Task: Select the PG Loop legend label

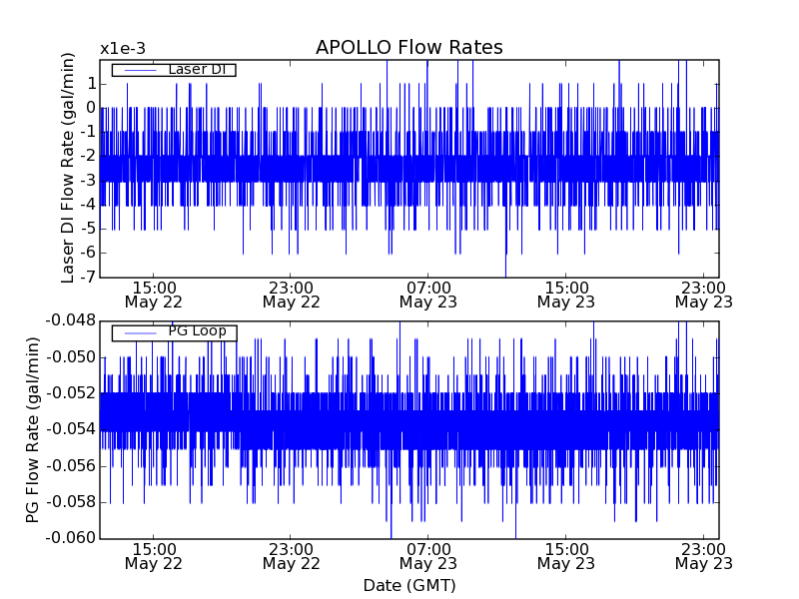Action: tap(197, 331)
